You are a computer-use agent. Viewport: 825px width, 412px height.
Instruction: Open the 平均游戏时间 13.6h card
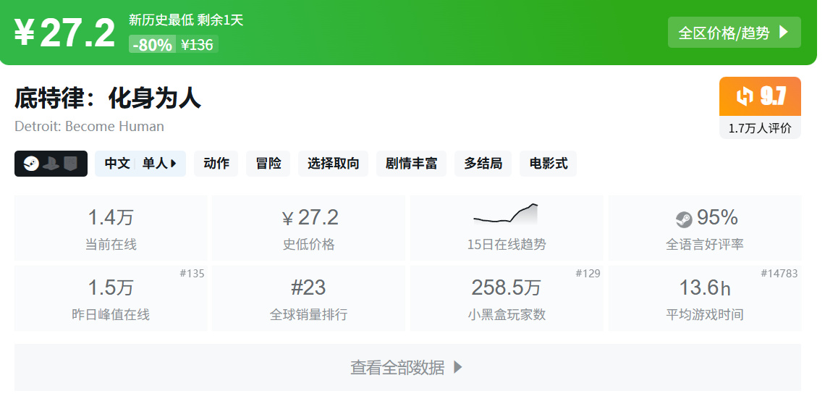click(x=705, y=298)
